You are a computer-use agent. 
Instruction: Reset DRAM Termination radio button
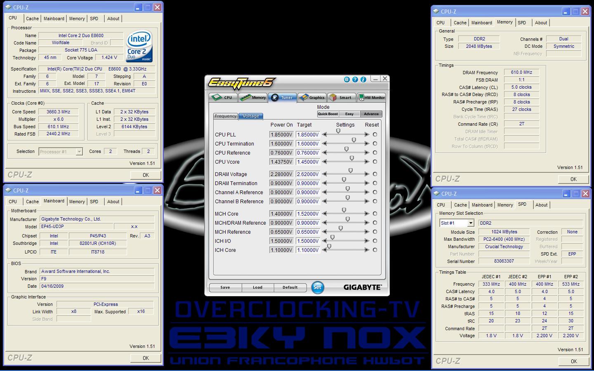[375, 183]
